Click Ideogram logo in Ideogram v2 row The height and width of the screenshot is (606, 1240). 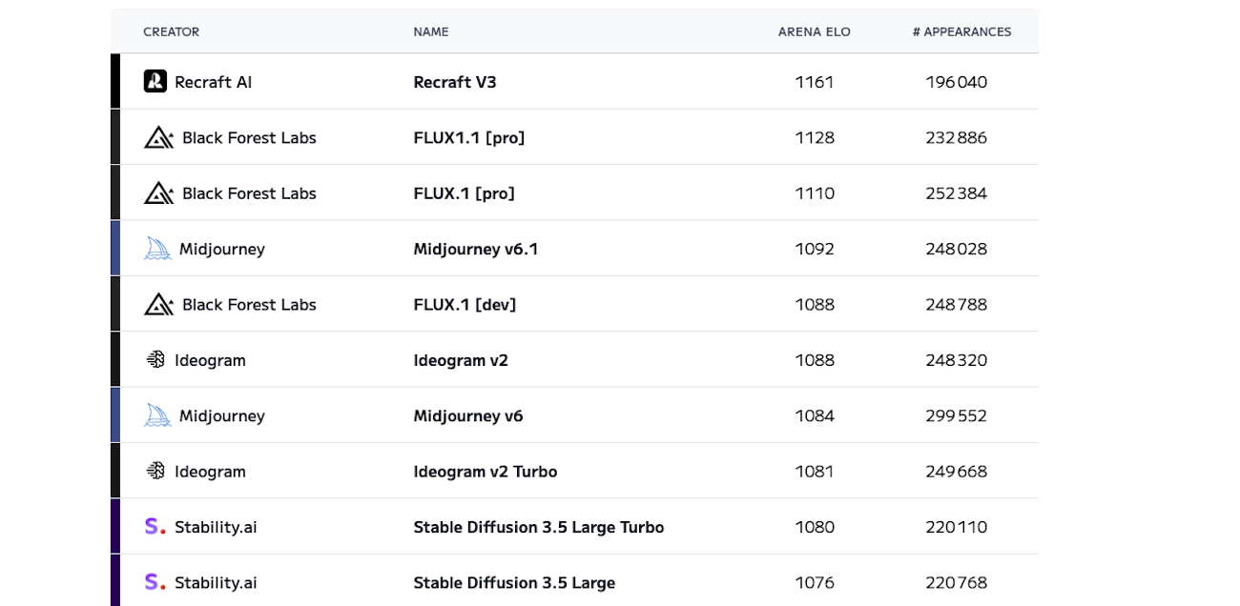(x=155, y=360)
